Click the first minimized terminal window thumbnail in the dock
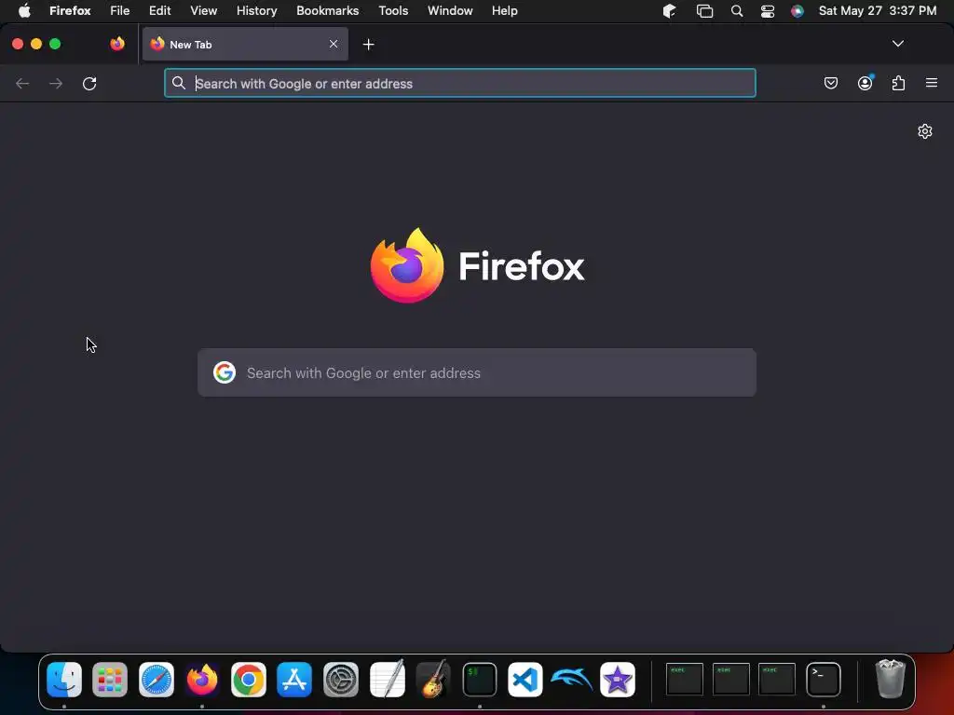This screenshot has height=715, width=954. click(685, 679)
